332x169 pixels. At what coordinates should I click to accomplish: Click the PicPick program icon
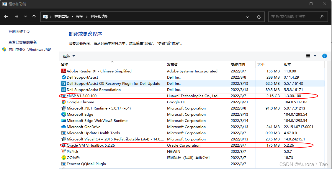(64, 151)
